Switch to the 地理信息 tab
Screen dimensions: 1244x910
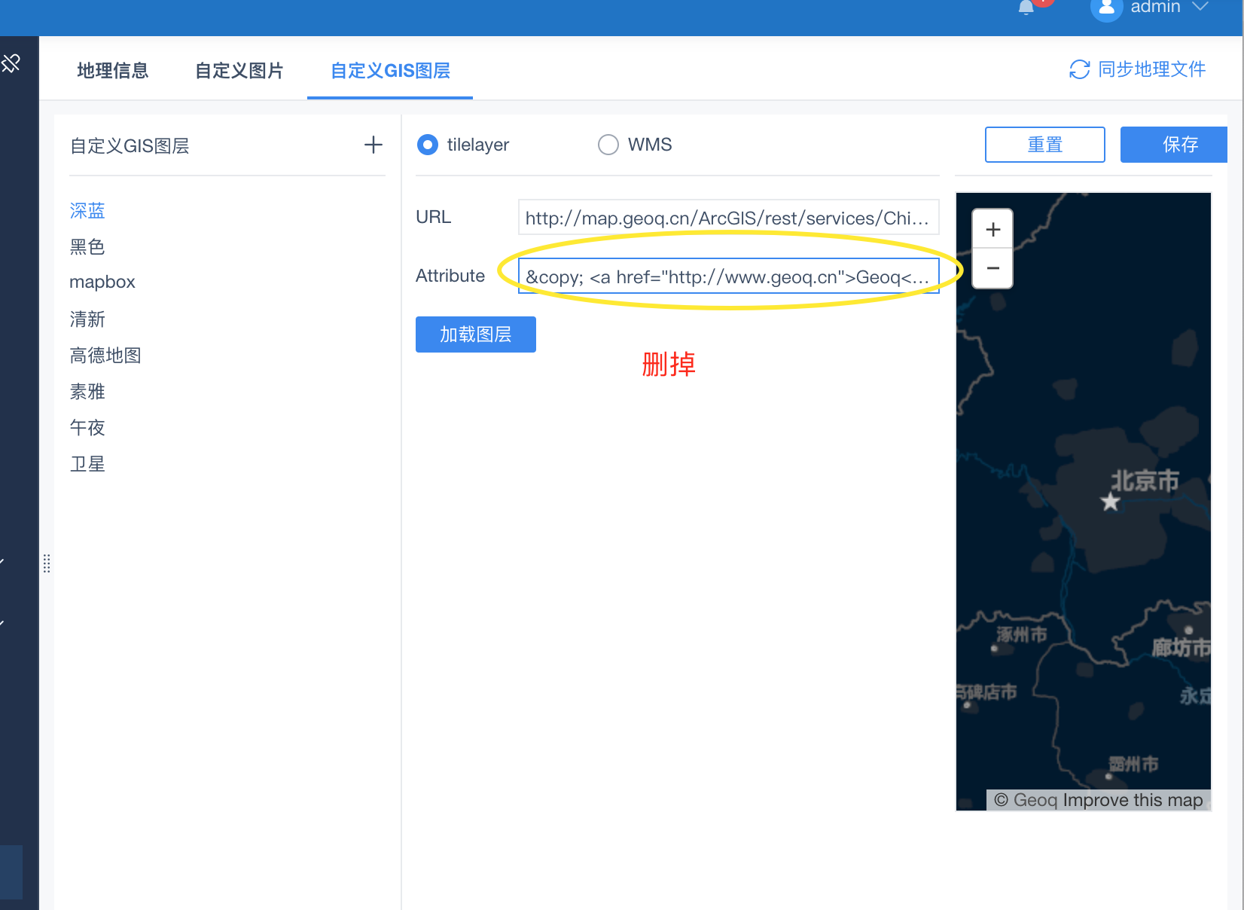[x=113, y=71]
